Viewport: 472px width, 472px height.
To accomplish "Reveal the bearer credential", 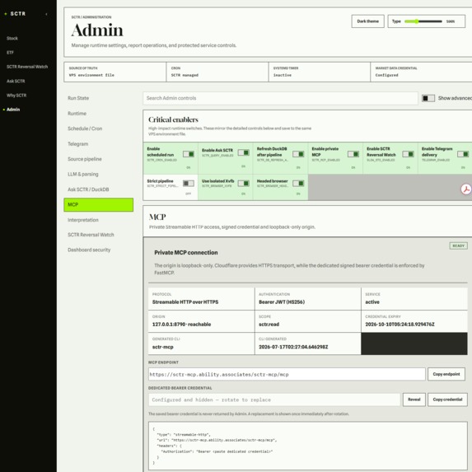I will [414, 400].
